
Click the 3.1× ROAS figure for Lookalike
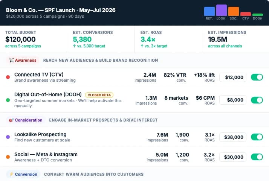click(210, 135)
